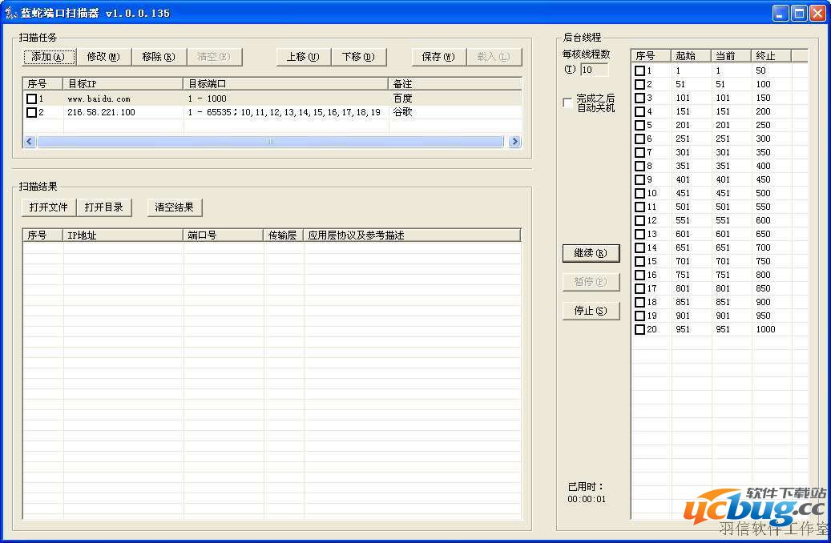Click the 每核线程数 input field

tap(594, 70)
